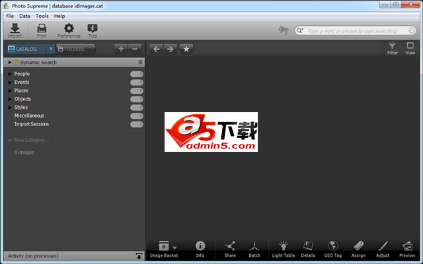Image resolution: width=423 pixels, height=264 pixels.
Task: Open the GEO Tag tool
Action: tap(332, 249)
